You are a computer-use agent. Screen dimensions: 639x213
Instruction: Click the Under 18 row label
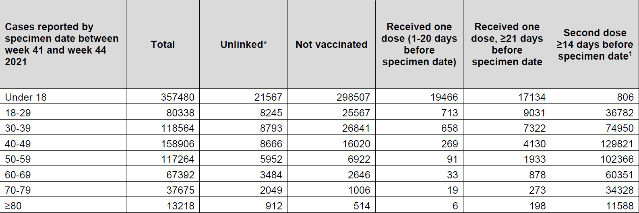pyautogui.click(x=26, y=97)
